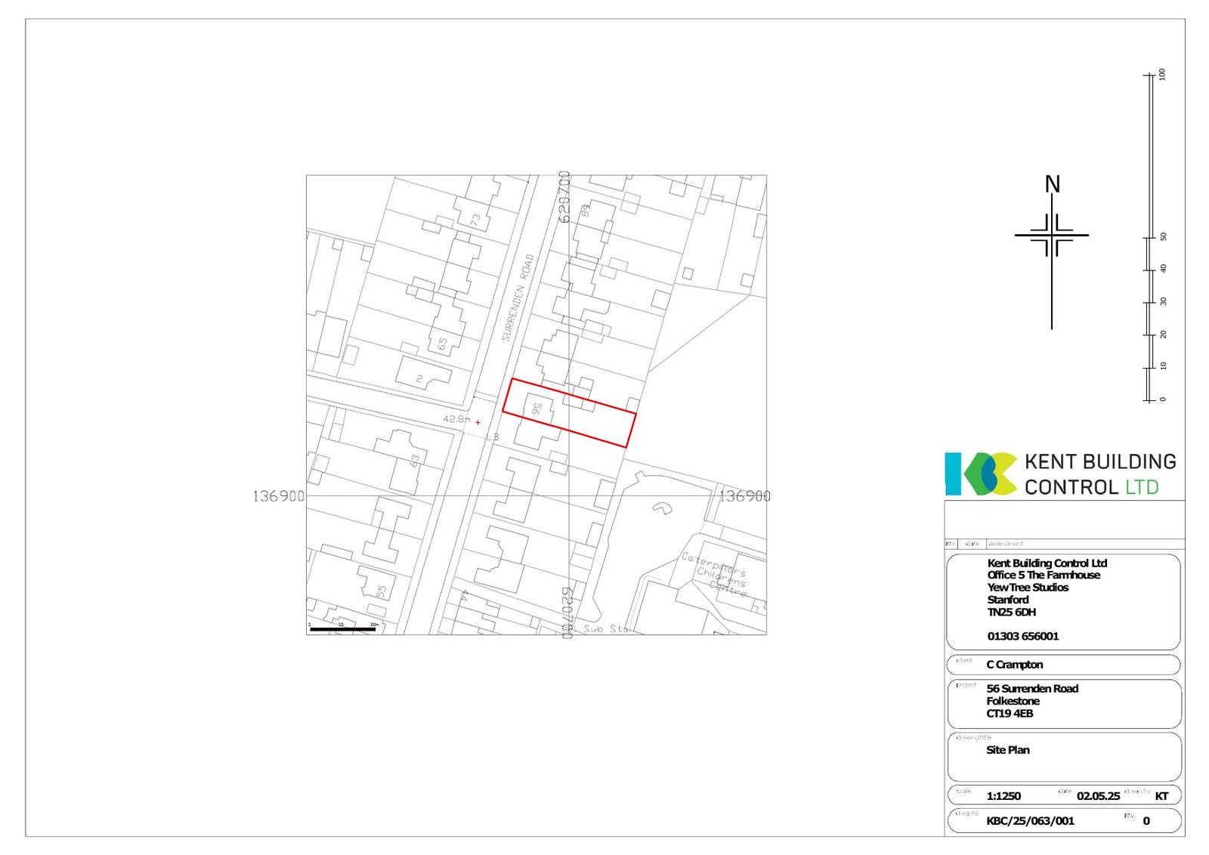The image size is (1209, 855).
Task: Click the building labelled 2
Action: point(420,378)
